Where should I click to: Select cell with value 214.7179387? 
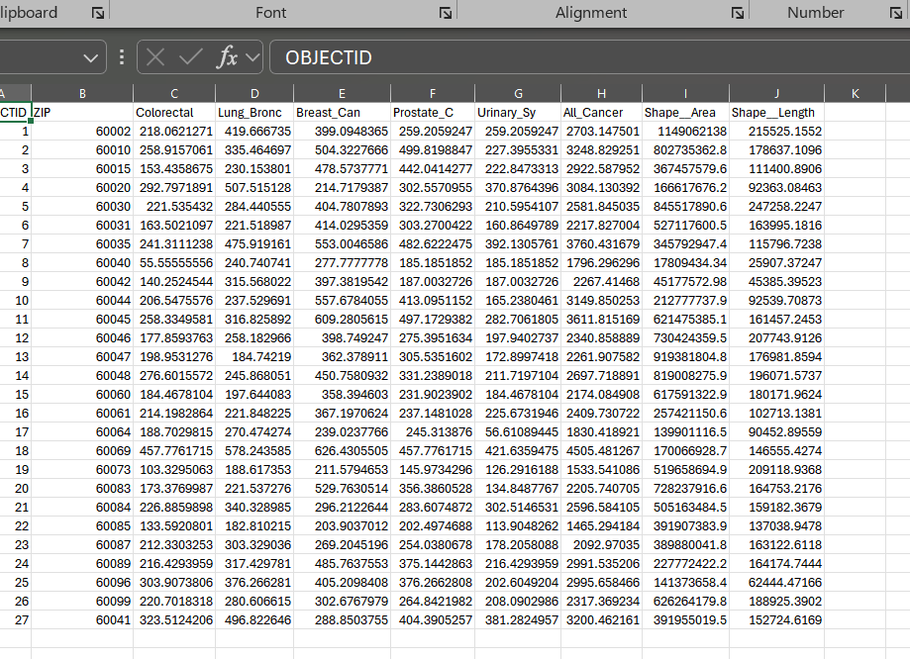pos(342,187)
